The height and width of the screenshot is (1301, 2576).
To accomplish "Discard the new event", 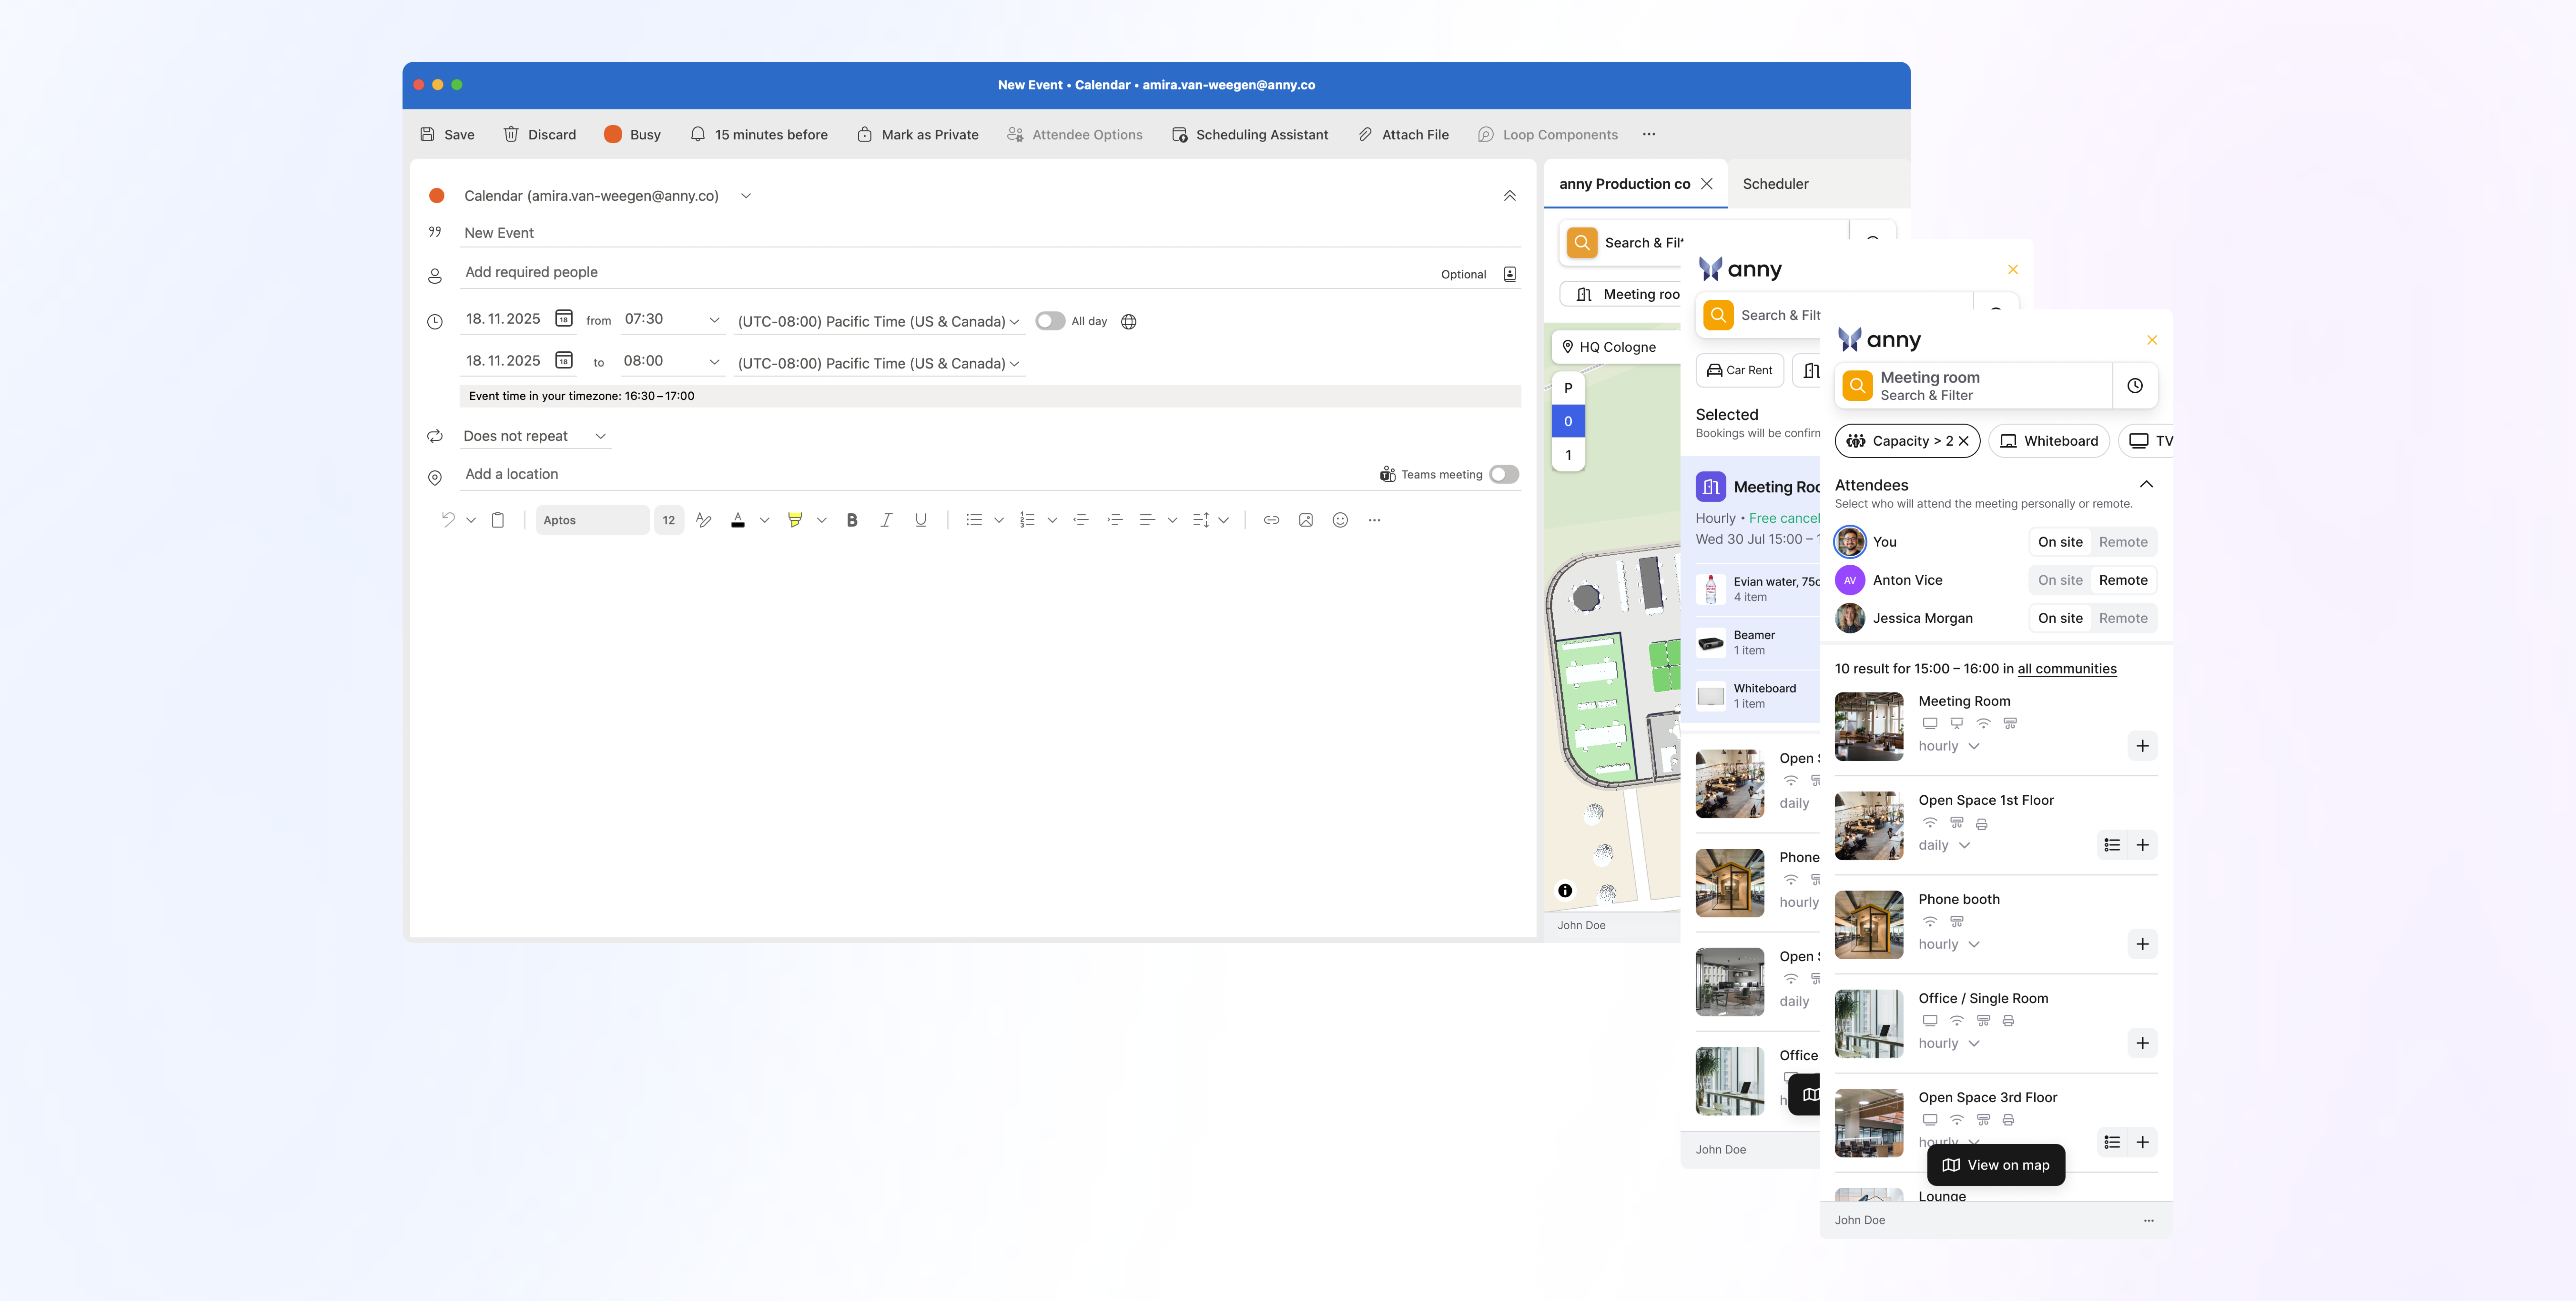I will coord(540,134).
